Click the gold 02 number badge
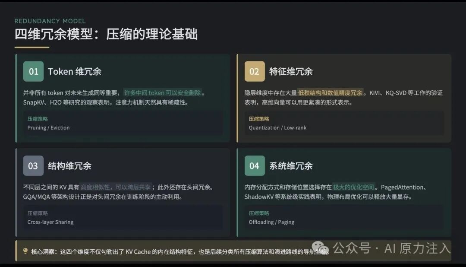 click(255, 71)
